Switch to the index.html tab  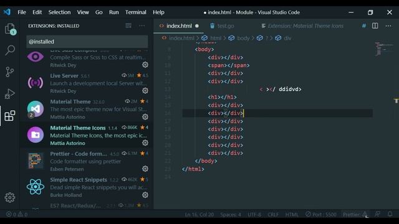click(x=179, y=26)
